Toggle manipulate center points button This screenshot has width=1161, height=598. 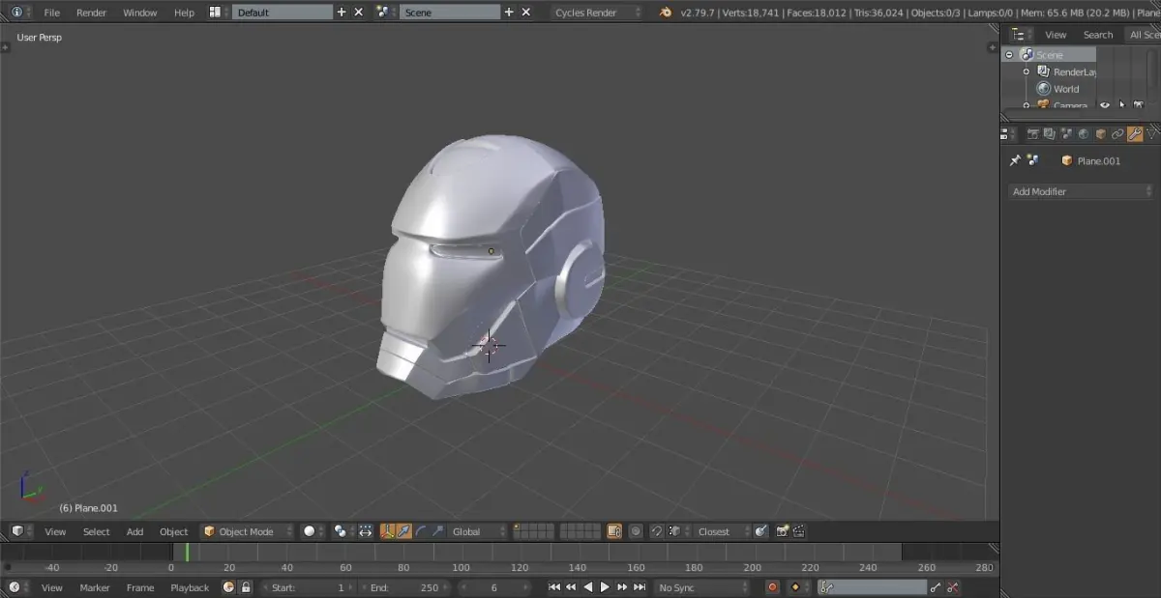(366, 531)
